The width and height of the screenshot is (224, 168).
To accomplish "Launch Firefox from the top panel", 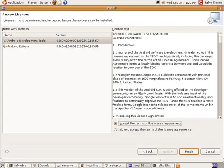I will tap(55, 2).
